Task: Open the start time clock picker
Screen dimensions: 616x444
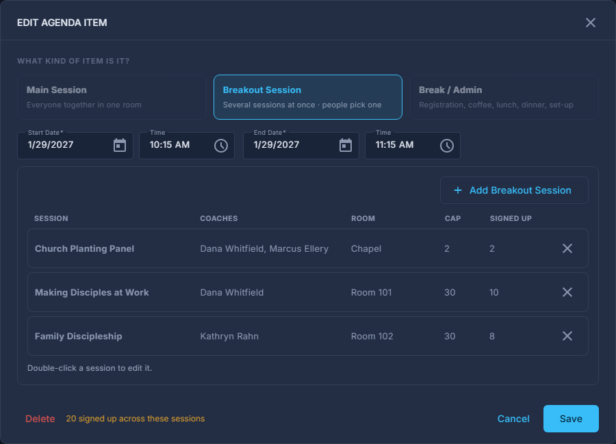Action: pyautogui.click(x=221, y=146)
